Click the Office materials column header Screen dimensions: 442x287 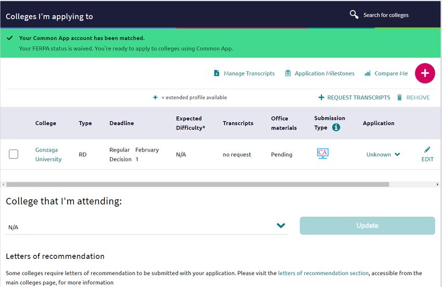(x=284, y=123)
